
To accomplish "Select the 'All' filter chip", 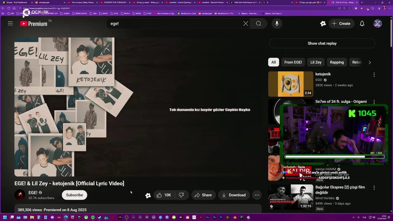I will coord(273,62).
